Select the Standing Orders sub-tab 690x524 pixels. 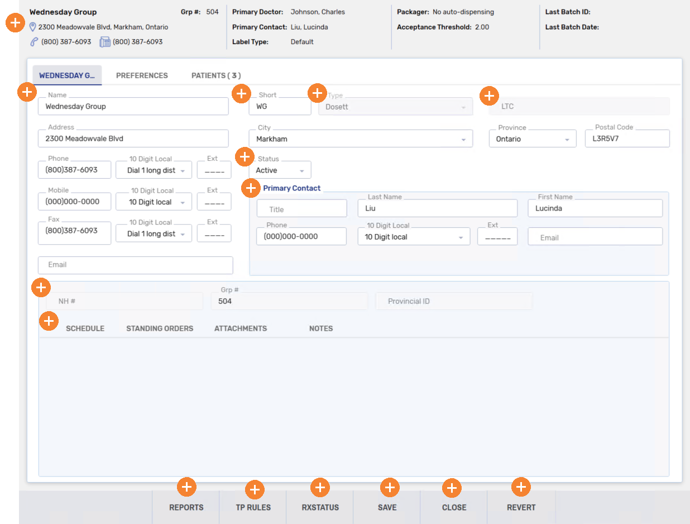click(160, 328)
